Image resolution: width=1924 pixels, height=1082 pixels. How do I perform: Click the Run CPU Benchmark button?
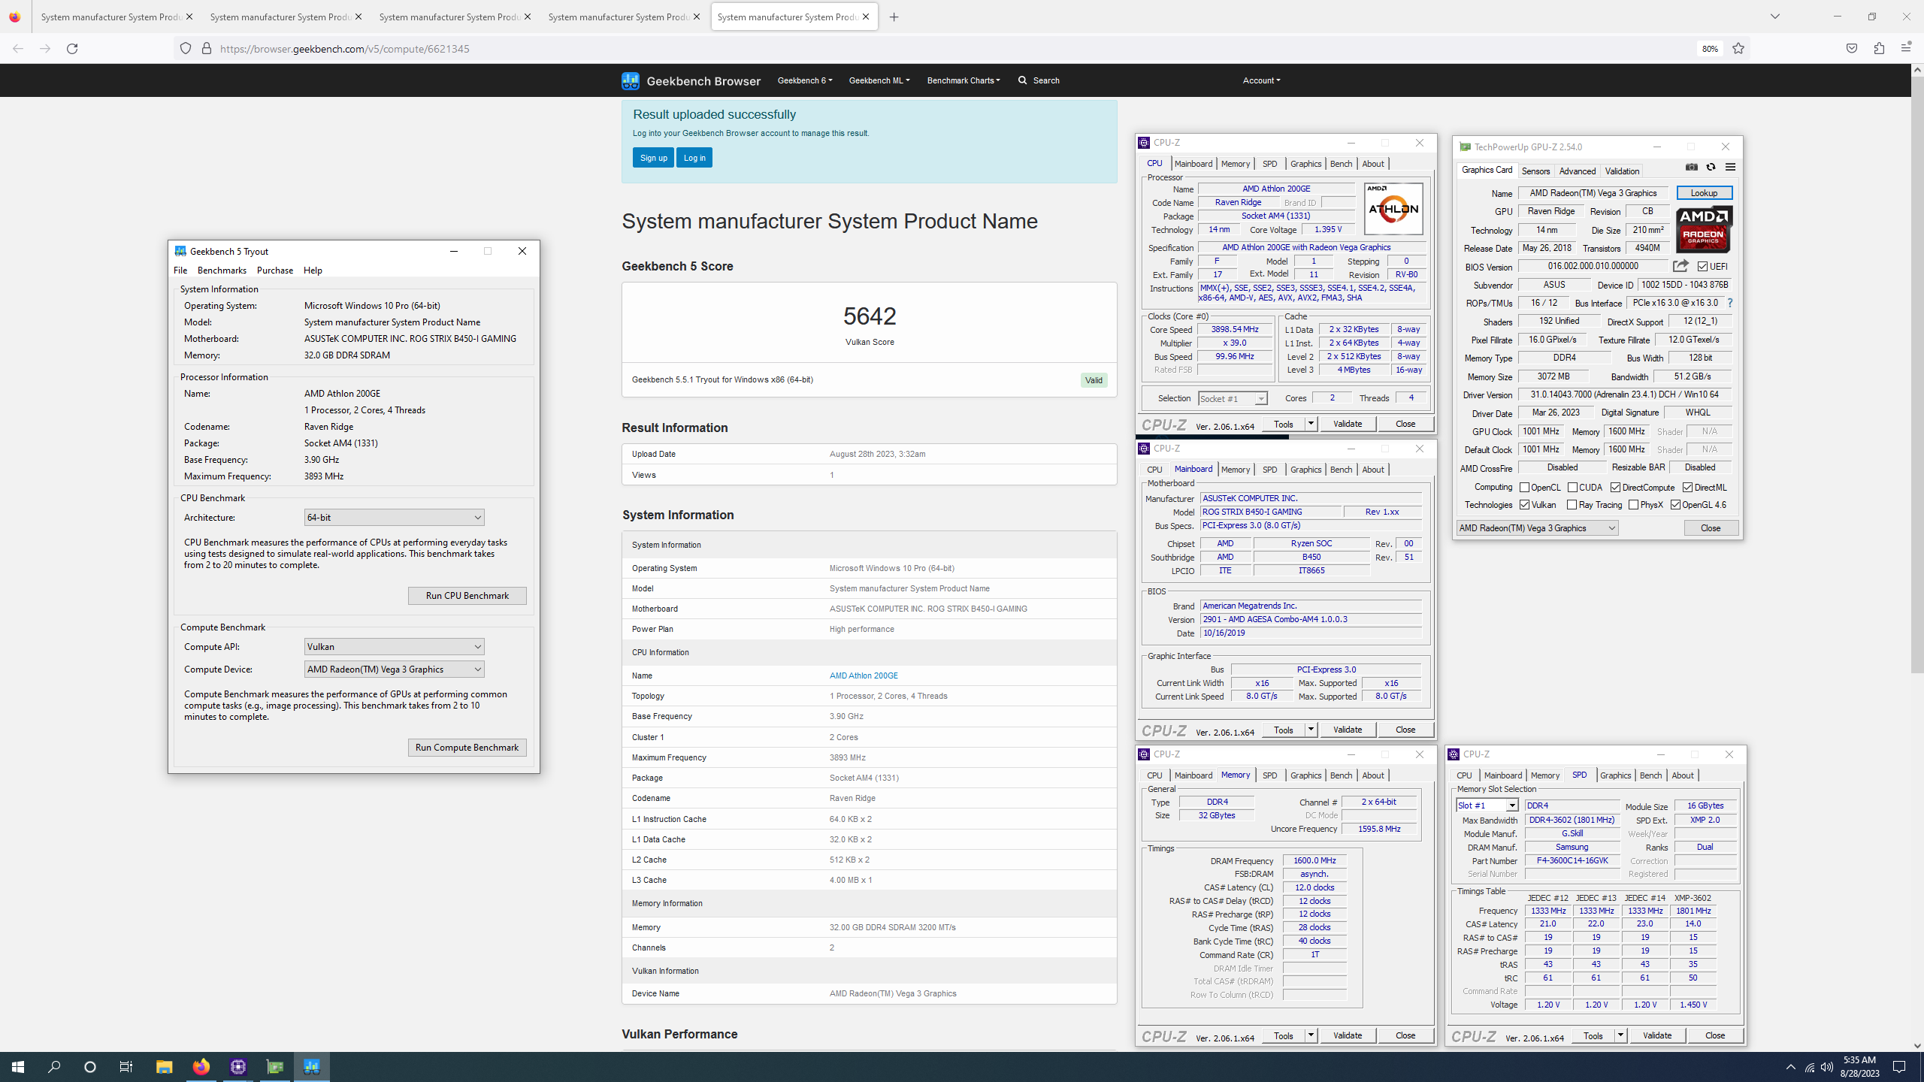click(x=467, y=596)
